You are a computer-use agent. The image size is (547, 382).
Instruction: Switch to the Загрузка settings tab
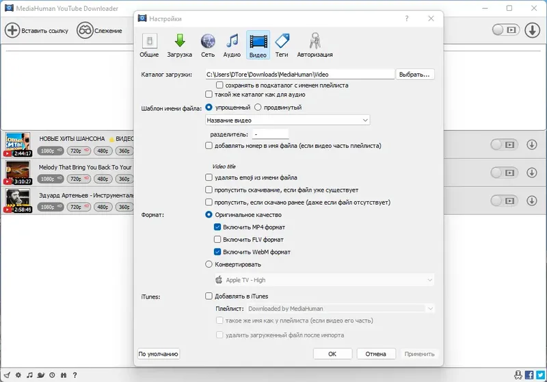tap(179, 45)
